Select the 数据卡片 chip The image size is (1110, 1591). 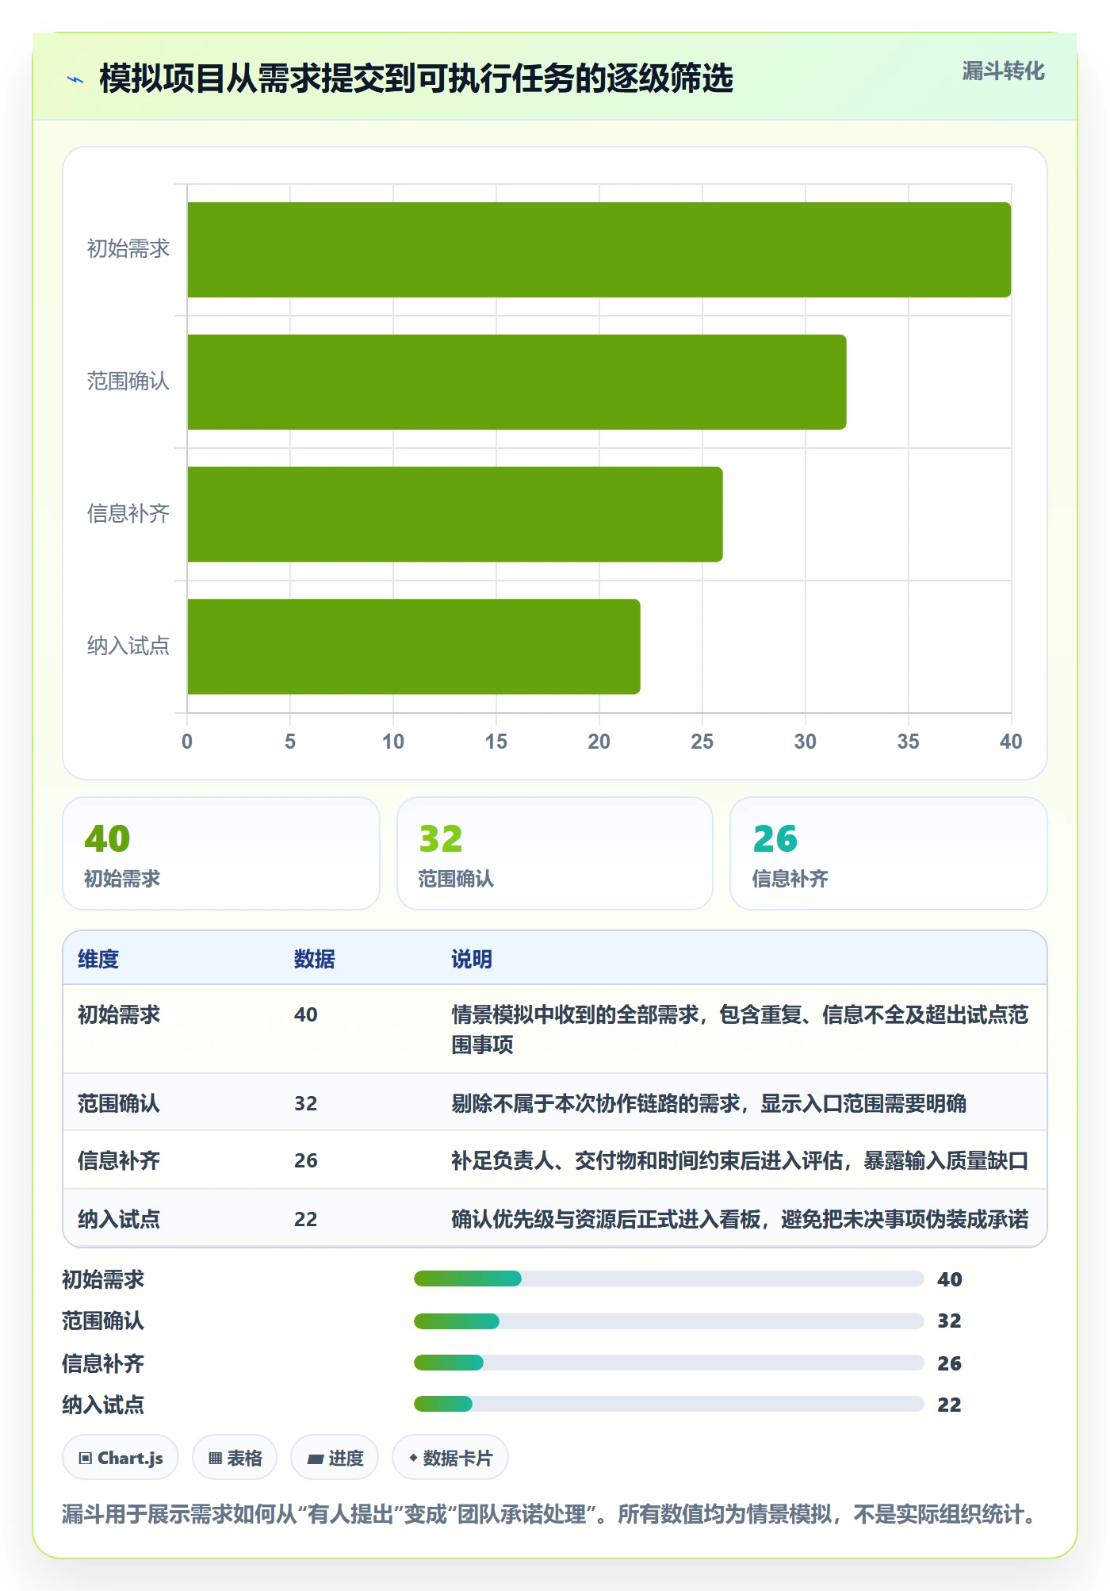[450, 1458]
